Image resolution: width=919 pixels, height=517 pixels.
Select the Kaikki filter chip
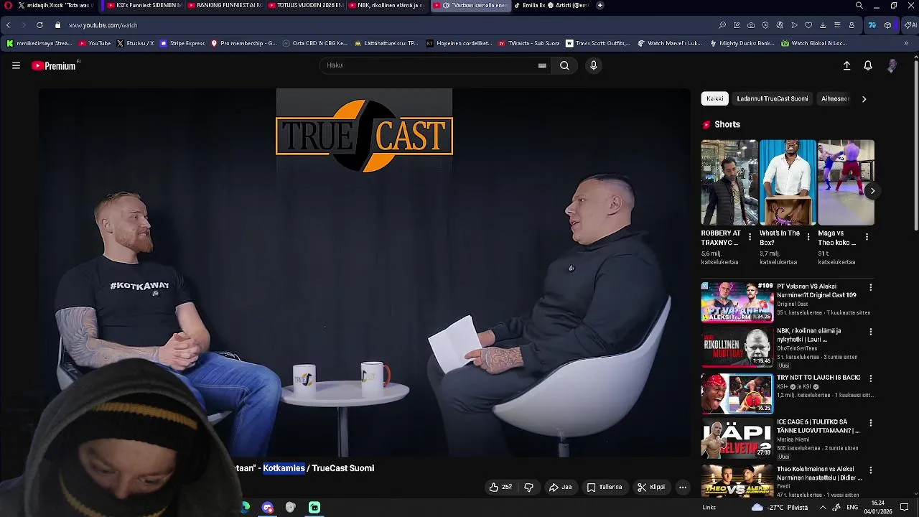(x=715, y=99)
